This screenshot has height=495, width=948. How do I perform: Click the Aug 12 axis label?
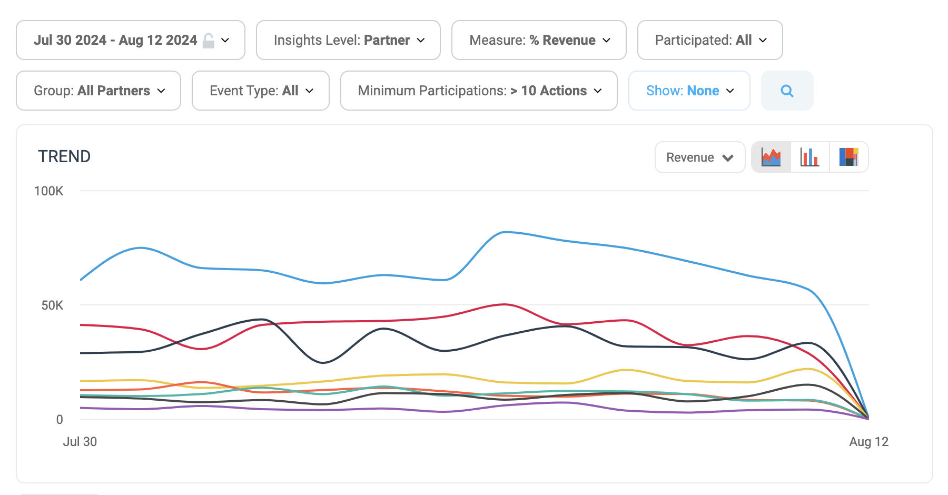point(868,442)
